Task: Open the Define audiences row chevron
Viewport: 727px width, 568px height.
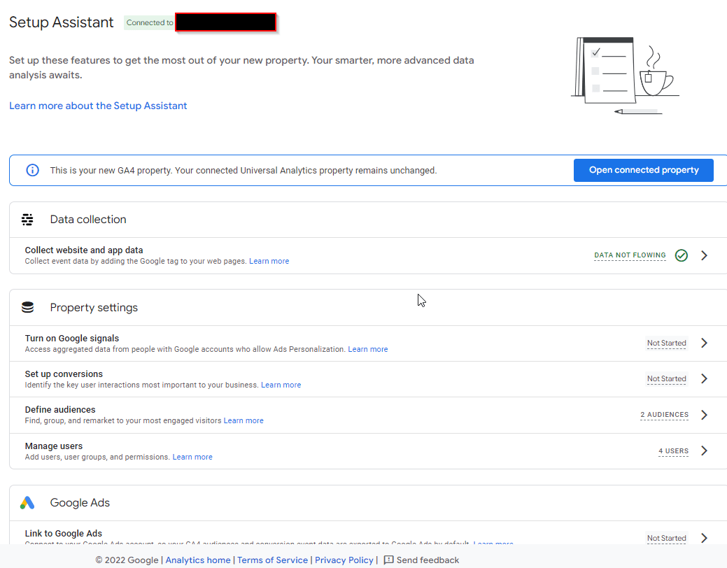Action: (705, 415)
